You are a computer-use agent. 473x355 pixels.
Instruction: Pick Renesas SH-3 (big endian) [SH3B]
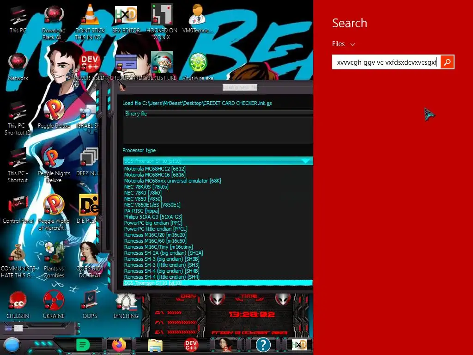(218, 259)
